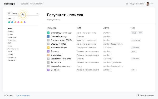The width and height of the screenshot is (158, 99).
Task: Clear the search field with the X
Action: (38, 13)
